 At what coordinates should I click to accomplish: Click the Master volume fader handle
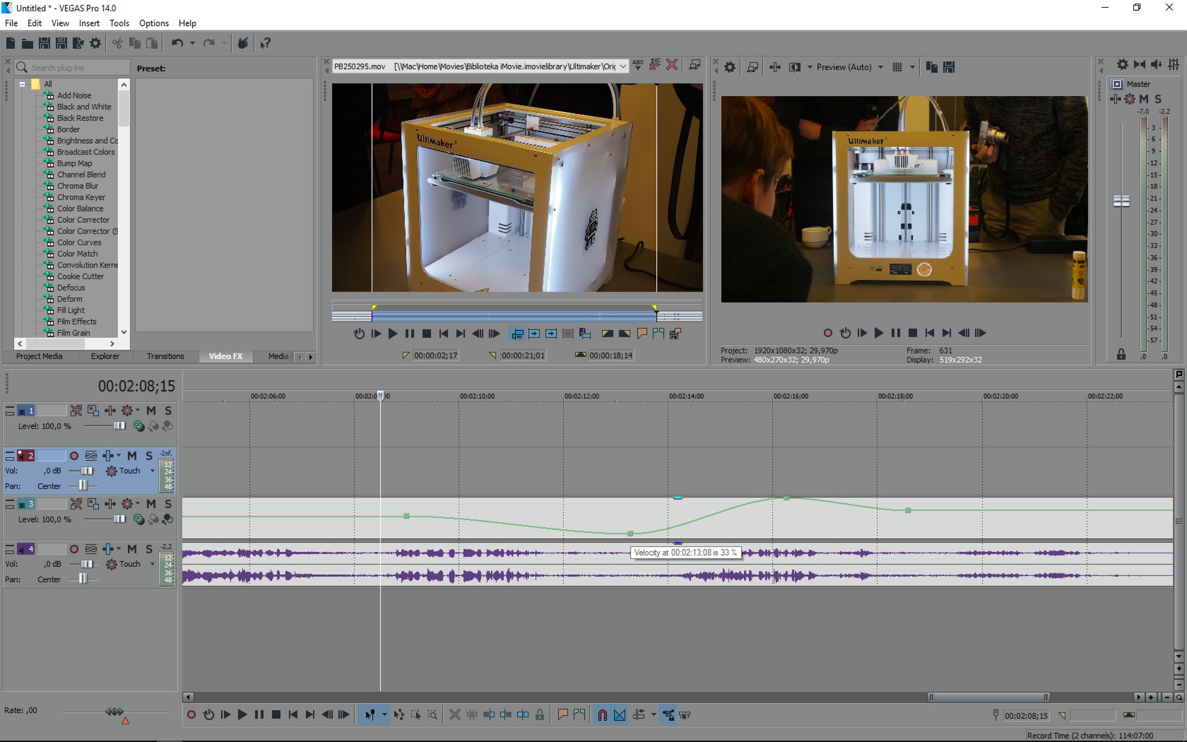click(x=1121, y=201)
